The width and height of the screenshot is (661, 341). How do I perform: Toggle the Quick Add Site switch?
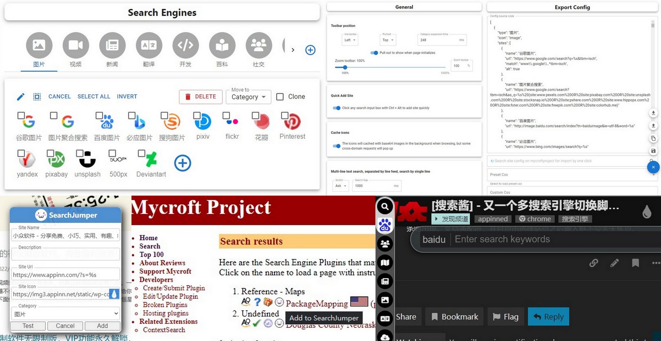(x=337, y=108)
